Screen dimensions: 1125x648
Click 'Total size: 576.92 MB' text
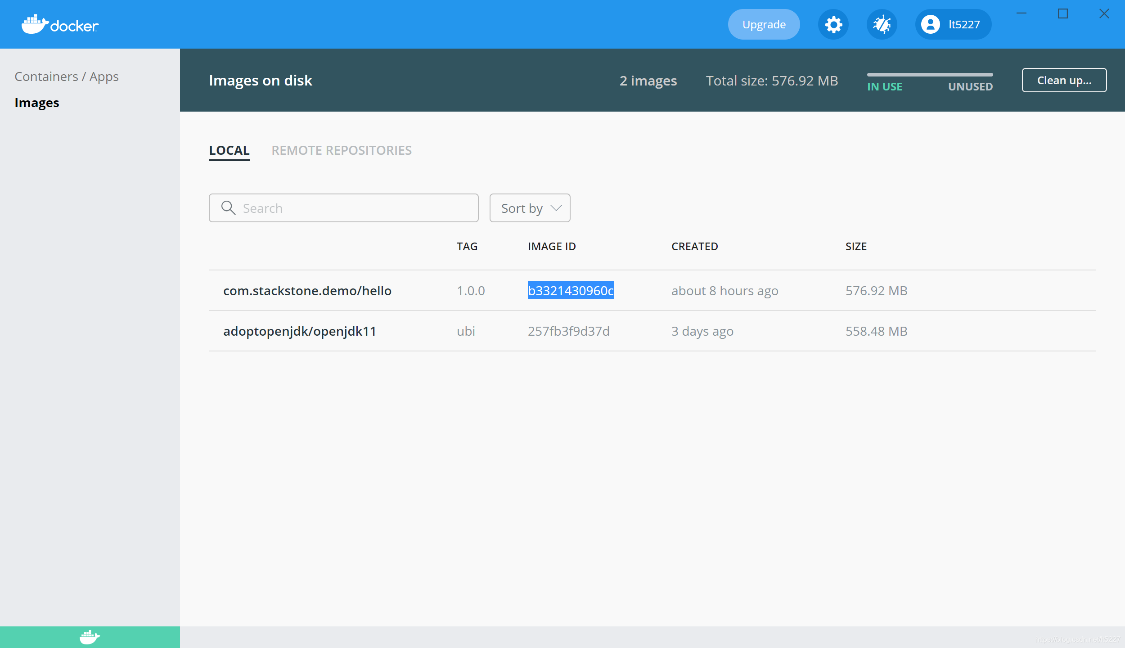coord(772,81)
